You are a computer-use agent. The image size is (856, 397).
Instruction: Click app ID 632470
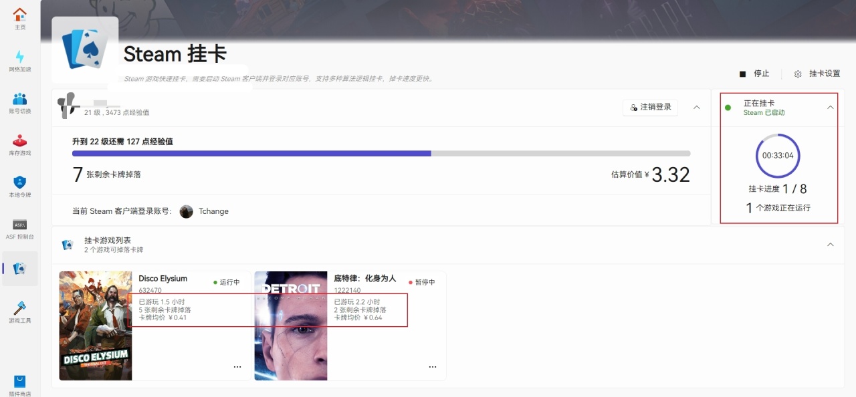click(x=150, y=291)
